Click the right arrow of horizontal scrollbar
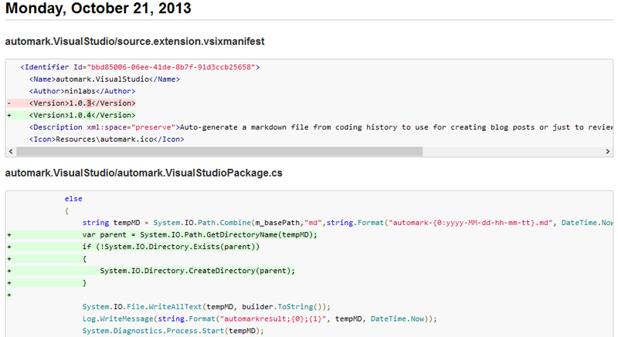The width and height of the screenshot is (618, 337). pyautogui.click(x=607, y=151)
